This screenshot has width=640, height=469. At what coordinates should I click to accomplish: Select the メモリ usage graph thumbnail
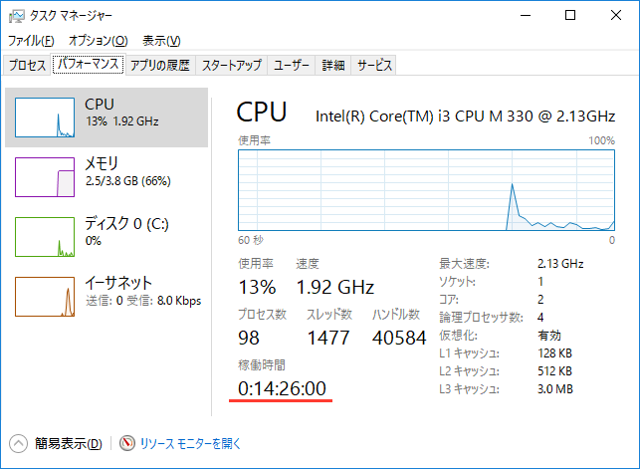click(x=45, y=177)
